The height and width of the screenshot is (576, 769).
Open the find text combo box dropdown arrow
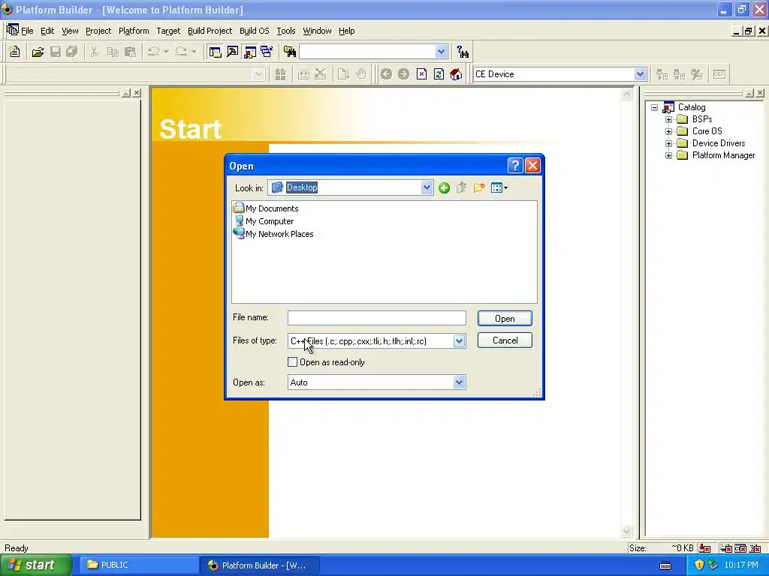(441, 52)
